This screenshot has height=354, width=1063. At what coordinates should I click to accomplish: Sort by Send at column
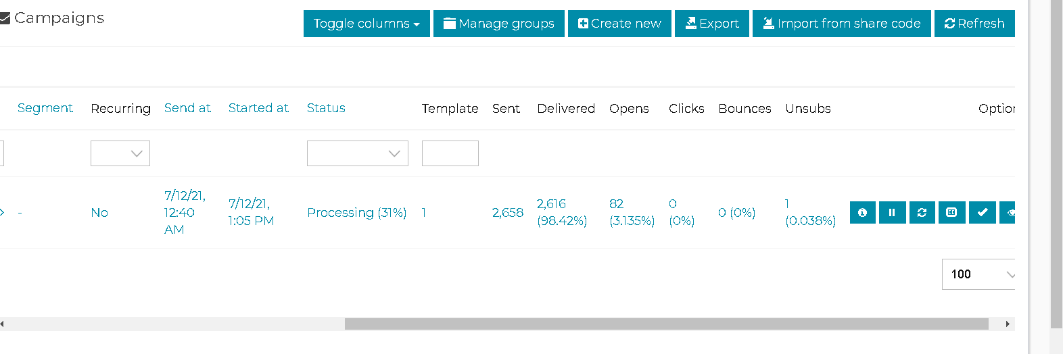pyautogui.click(x=187, y=108)
